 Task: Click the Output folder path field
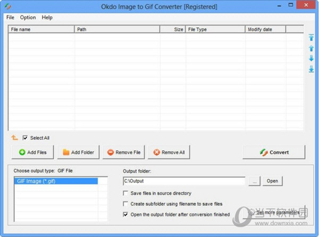(x=184, y=181)
